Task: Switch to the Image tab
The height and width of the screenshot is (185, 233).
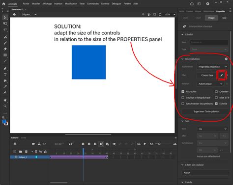Action: coord(211,18)
